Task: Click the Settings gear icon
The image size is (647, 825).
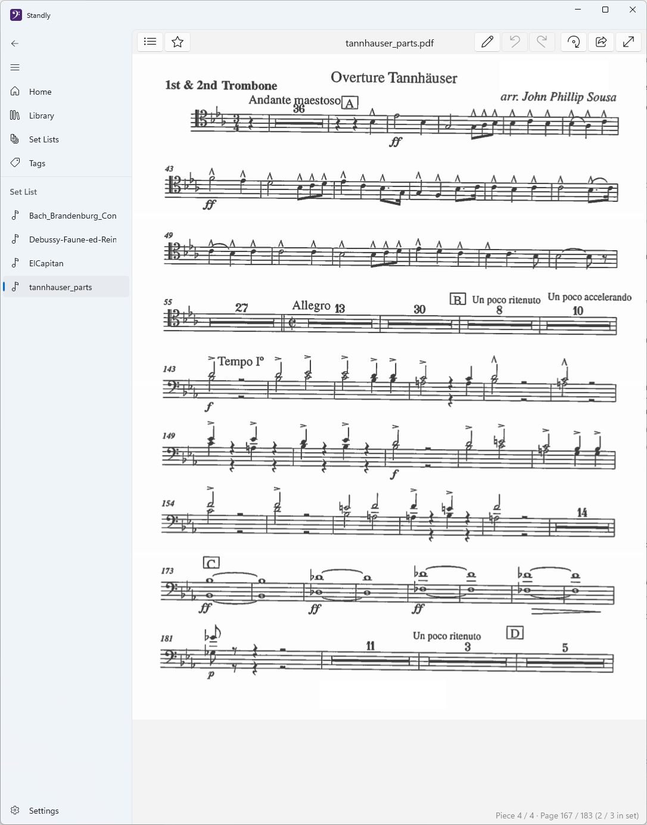Action: pyautogui.click(x=15, y=811)
